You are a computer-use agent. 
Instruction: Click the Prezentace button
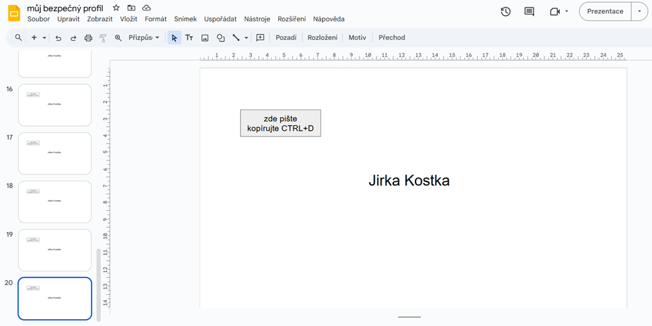605,12
